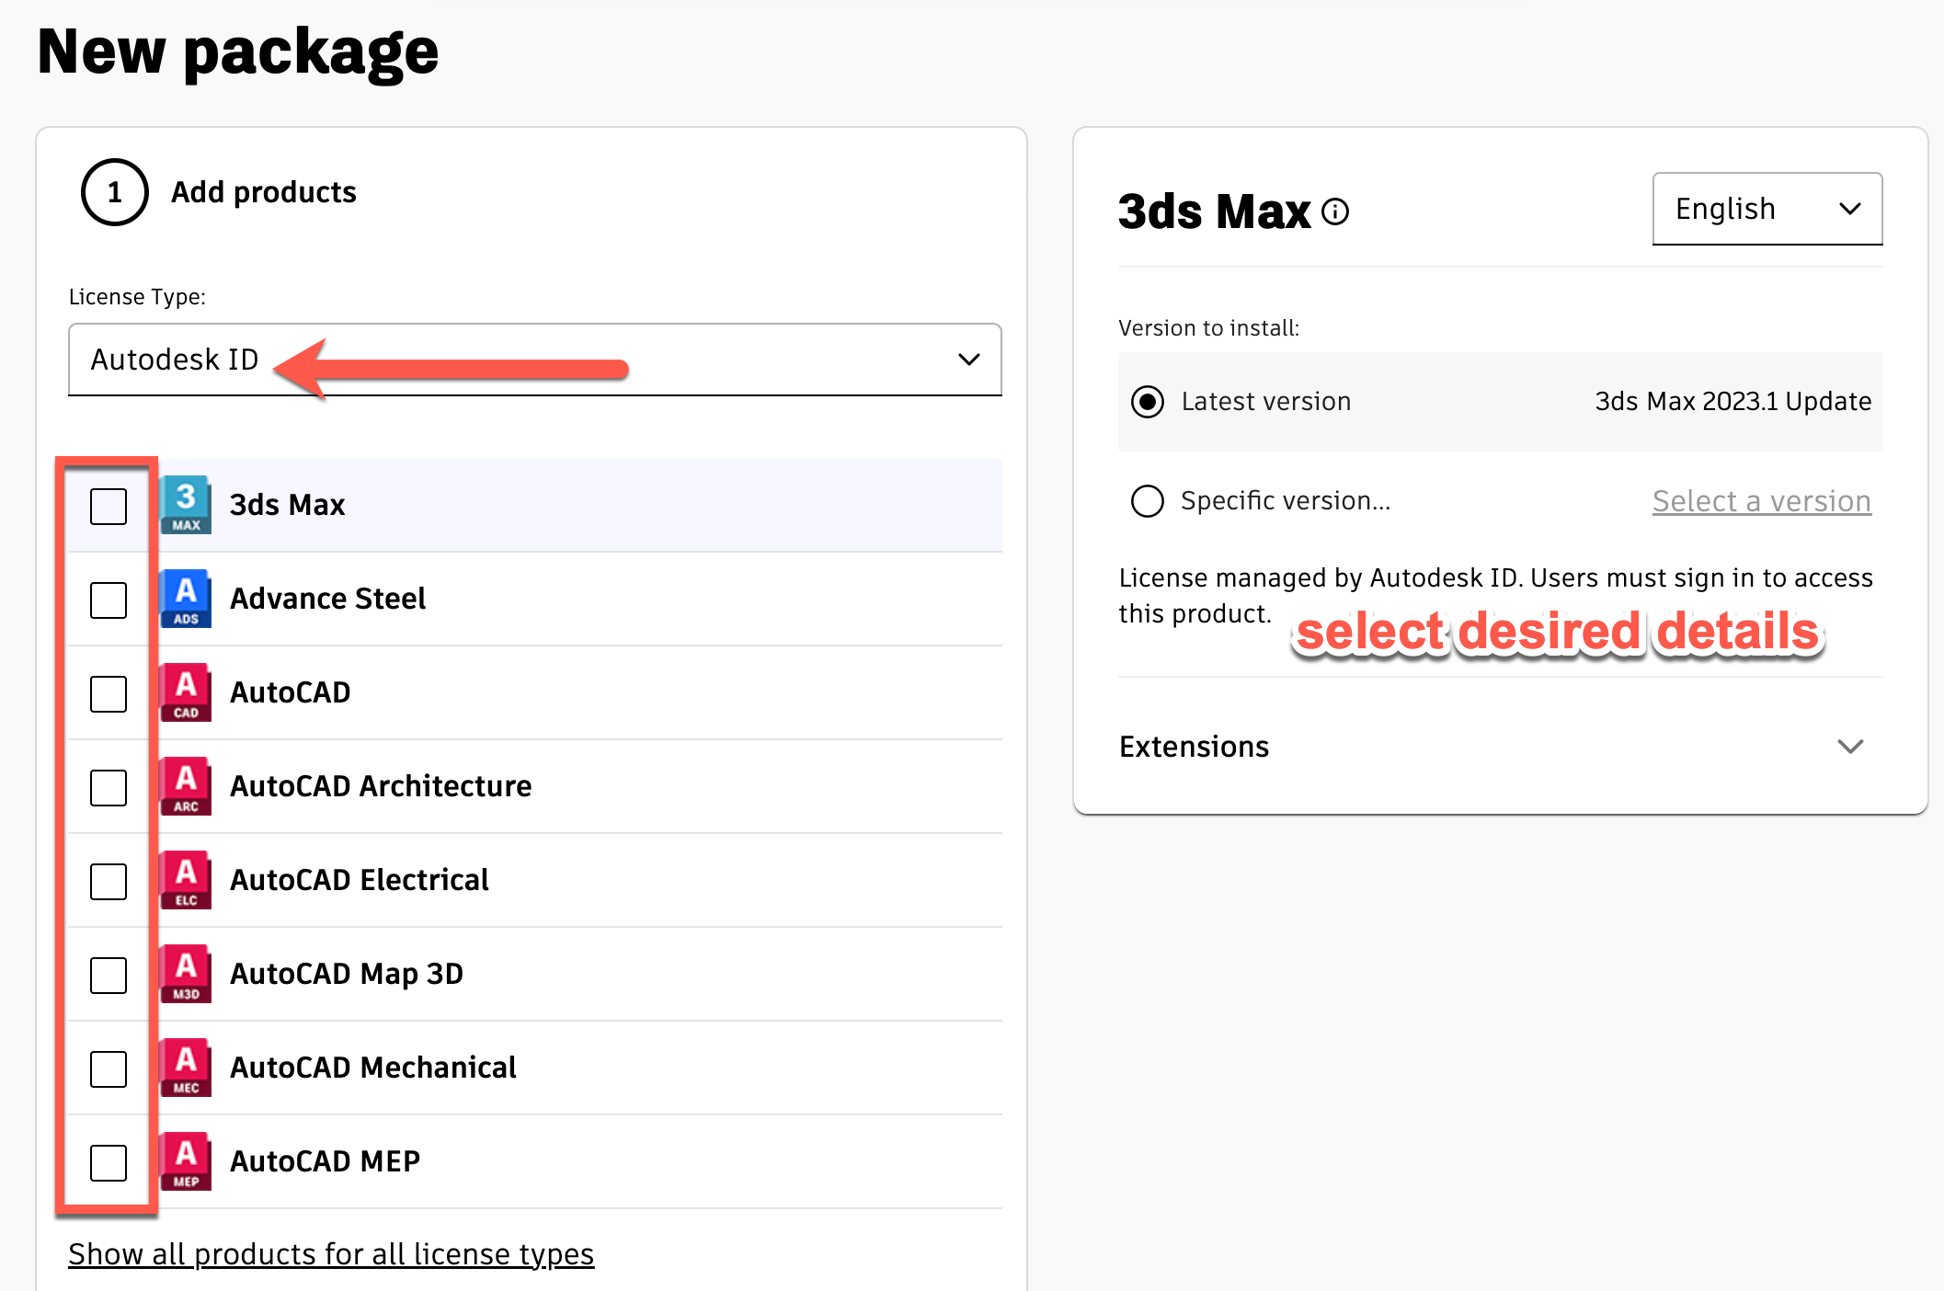1944x1291 pixels.
Task: Click the AutoCAD Electrical product name
Action: pyautogui.click(x=360, y=880)
